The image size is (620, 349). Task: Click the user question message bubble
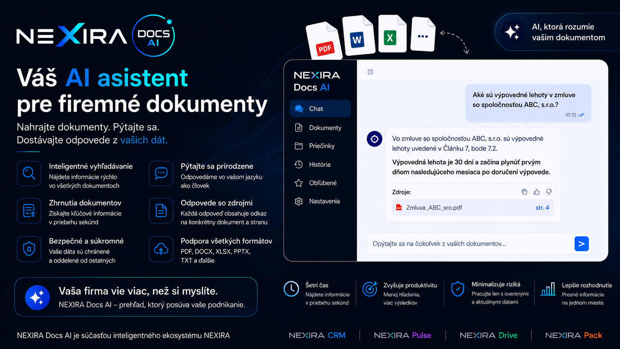(528, 103)
